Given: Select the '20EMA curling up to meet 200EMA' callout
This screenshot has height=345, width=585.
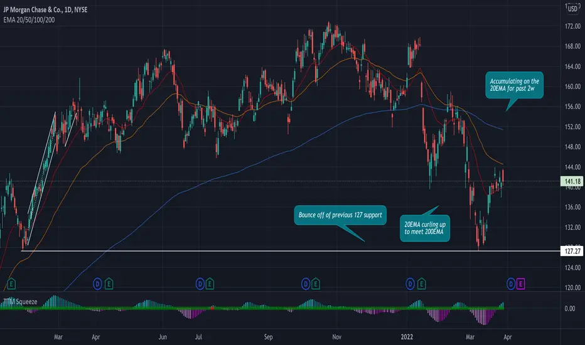Looking at the screenshot, I should (425, 228).
